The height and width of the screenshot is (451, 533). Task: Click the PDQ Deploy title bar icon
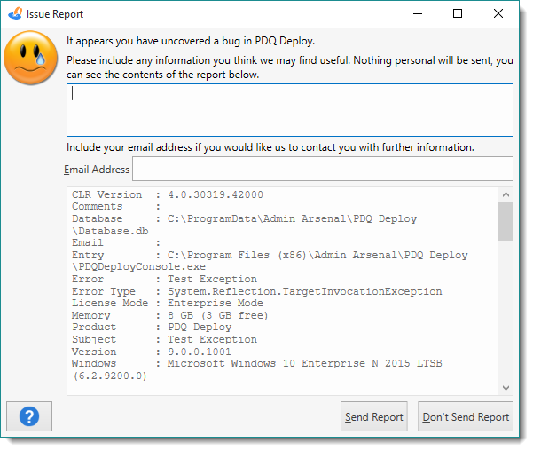[15, 13]
